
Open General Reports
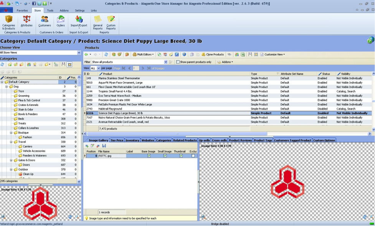[x=97, y=23]
